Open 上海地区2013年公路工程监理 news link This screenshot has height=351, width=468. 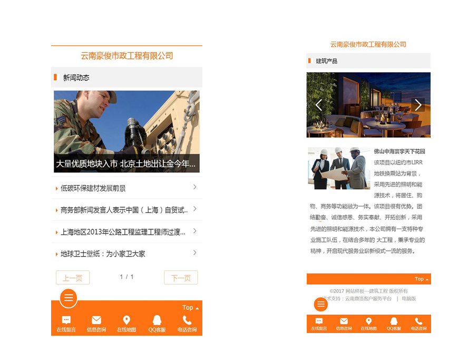(123, 232)
